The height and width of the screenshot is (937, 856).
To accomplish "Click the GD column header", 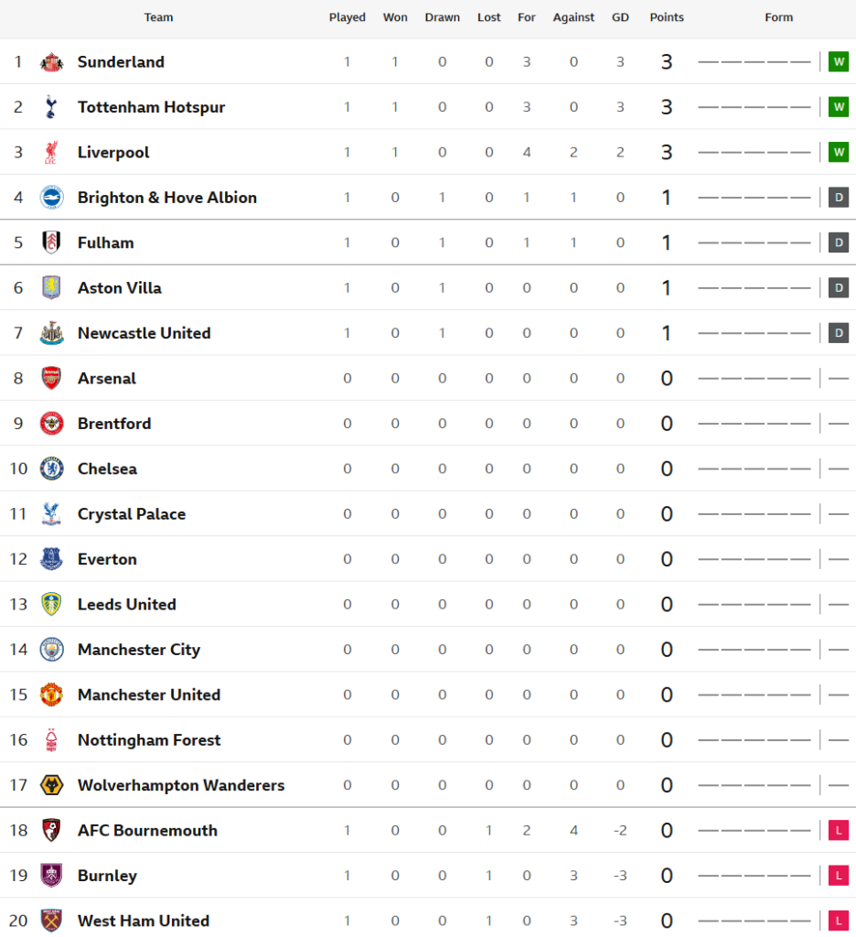I will coord(620,17).
